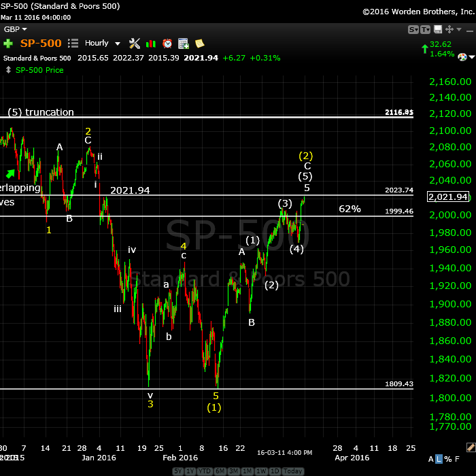Screen dimensions: 476x476
Task: Click the up-down arrow beside SP-500 Price
Action: coord(8,70)
